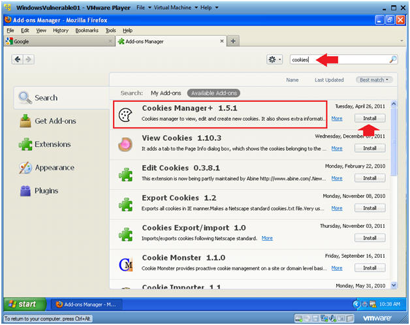
Task: Open Firefox View menu
Action: pos(41,31)
